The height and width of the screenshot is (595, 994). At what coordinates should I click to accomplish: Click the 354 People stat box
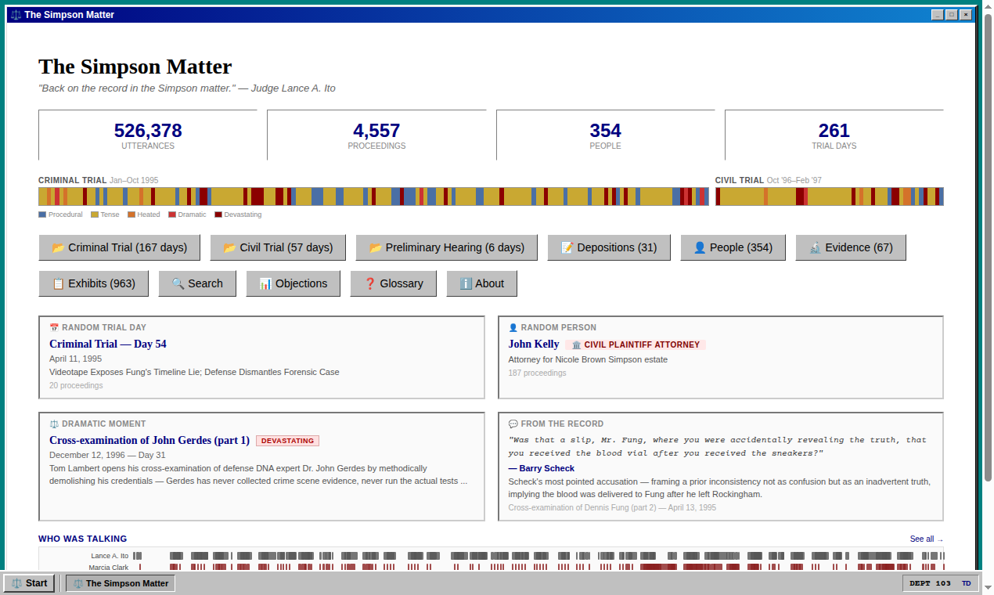coord(606,135)
